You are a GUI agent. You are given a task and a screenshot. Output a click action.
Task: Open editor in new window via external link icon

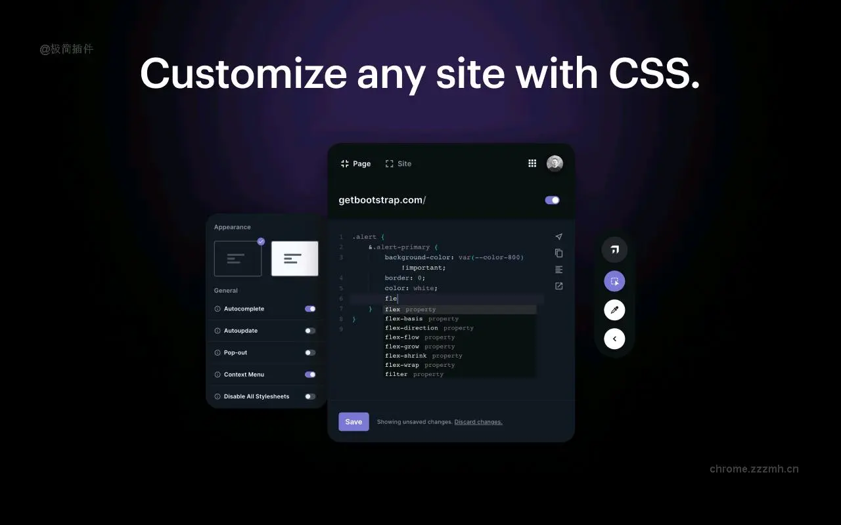click(x=558, y=285)
